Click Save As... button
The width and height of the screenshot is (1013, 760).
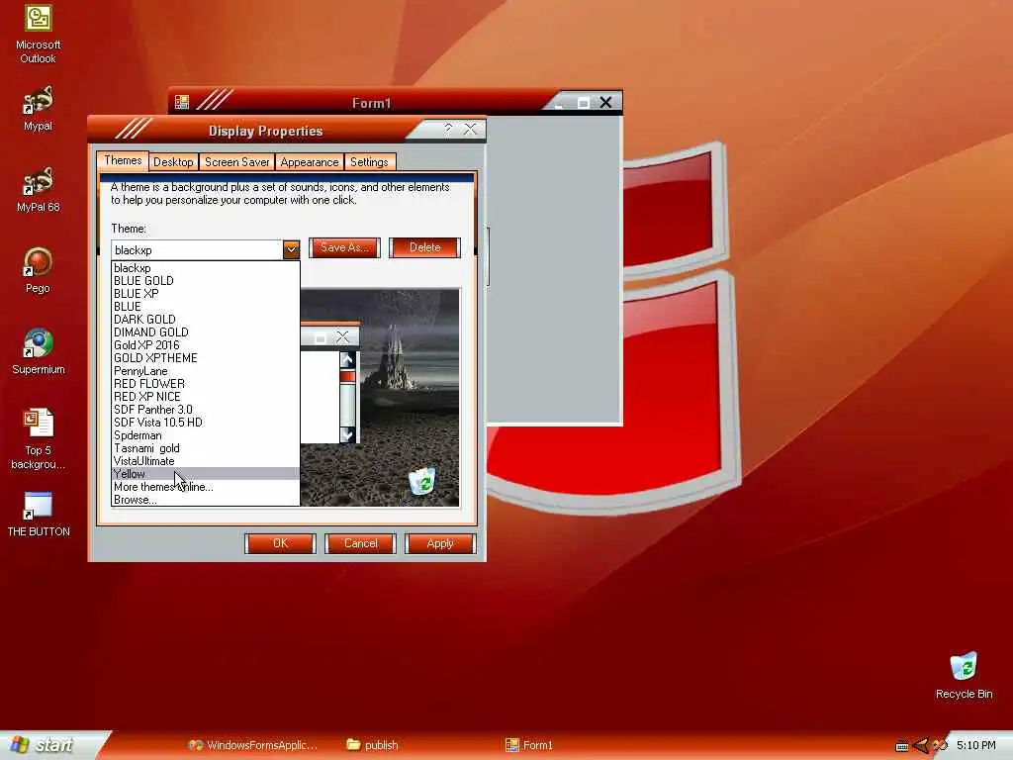tap(344, 247)
